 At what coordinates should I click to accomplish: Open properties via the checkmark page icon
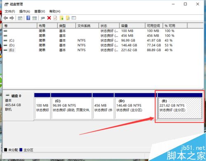click(x=55, y=18)
